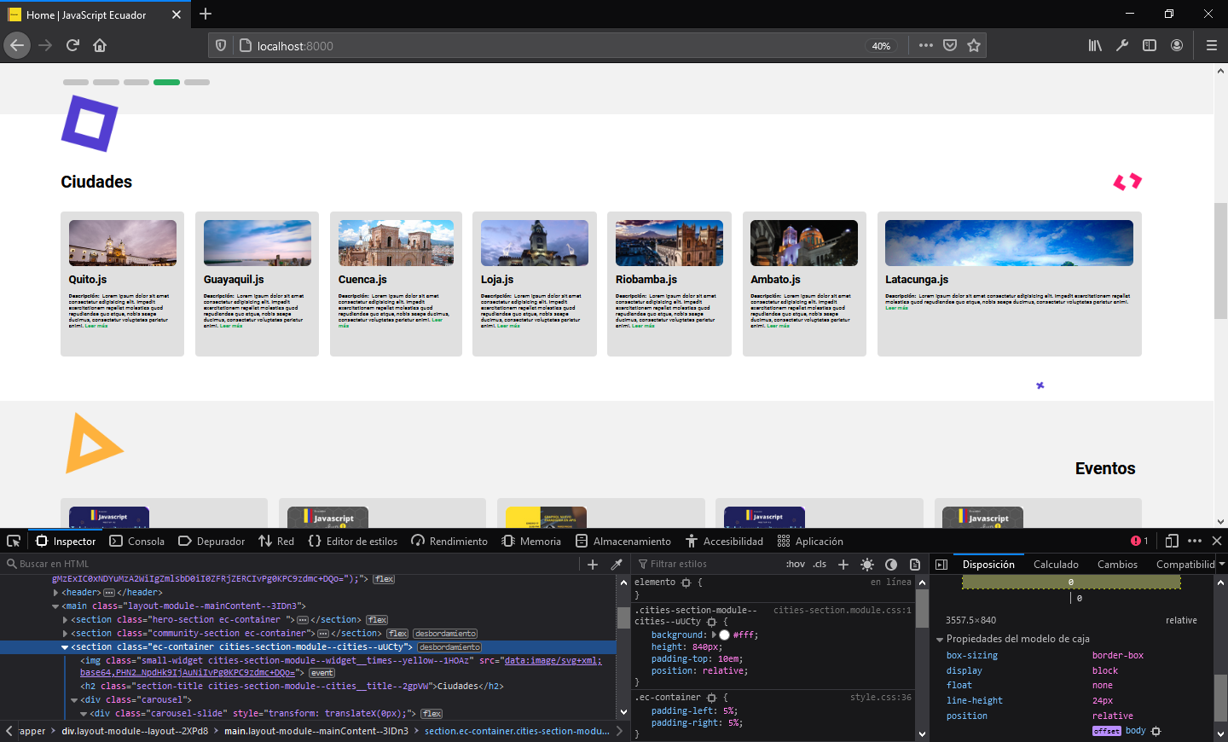Open a new browser tab
Image resolution: width=1228 pixels, height=742 pixels.
(206, 14)
